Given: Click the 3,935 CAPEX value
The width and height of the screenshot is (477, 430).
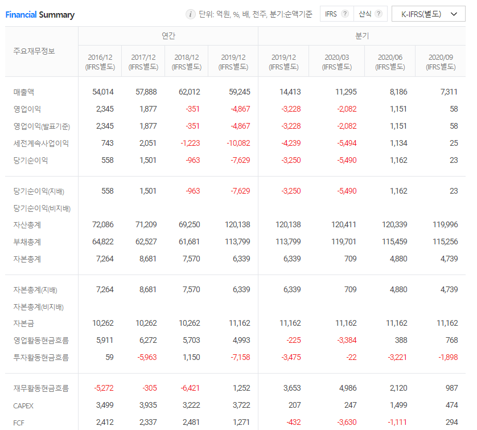Looking at the screenshot, I should (148, 406).
